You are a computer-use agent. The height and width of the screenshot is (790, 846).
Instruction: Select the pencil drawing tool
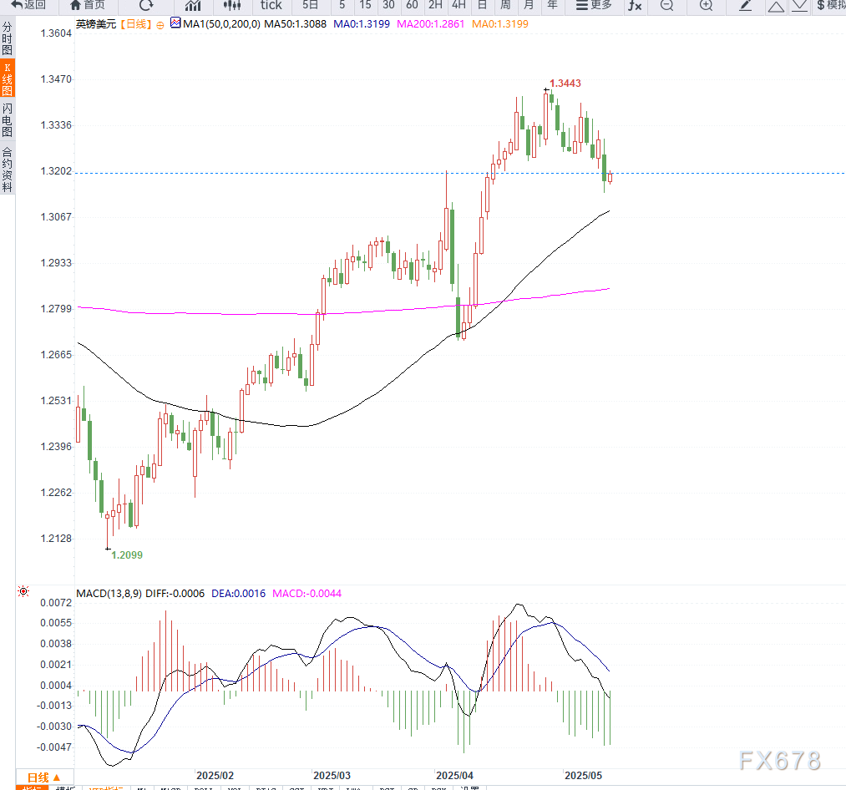click(x=746, y=5)
